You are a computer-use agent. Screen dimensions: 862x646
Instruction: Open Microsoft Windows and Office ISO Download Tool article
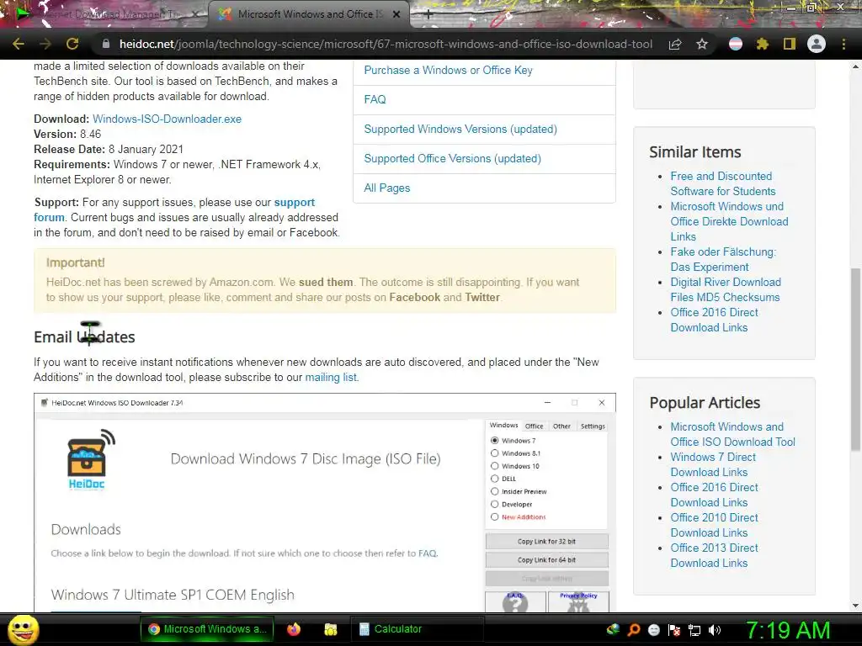point(733,435)
